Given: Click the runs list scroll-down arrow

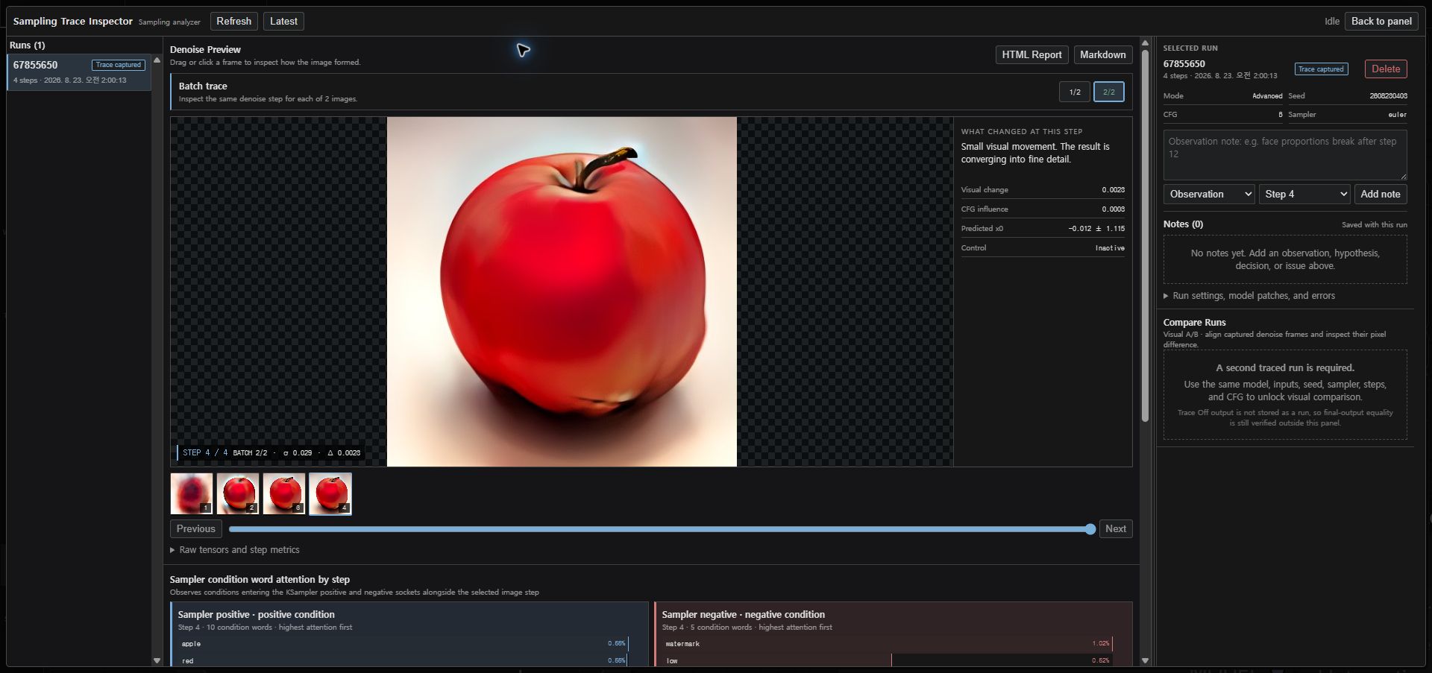Looking at the screenshot, I should pos(157,660).
